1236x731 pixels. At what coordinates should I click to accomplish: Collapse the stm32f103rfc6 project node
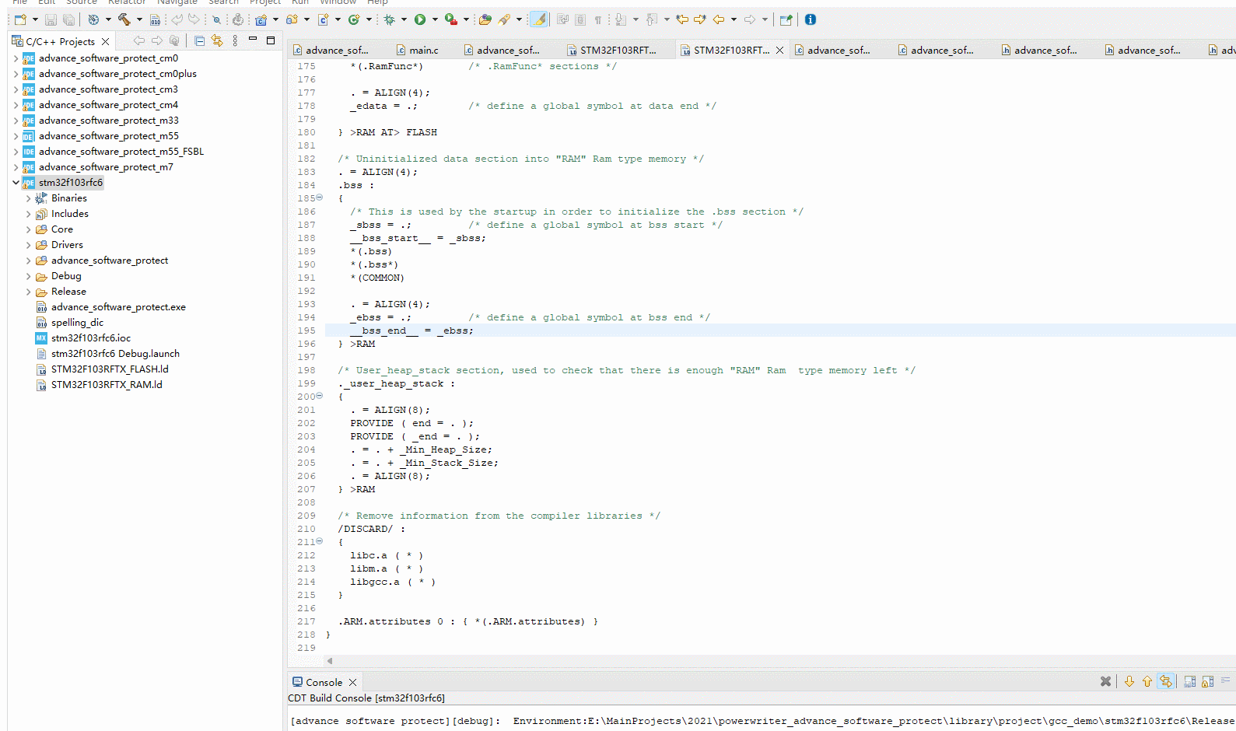coord(16,183)
